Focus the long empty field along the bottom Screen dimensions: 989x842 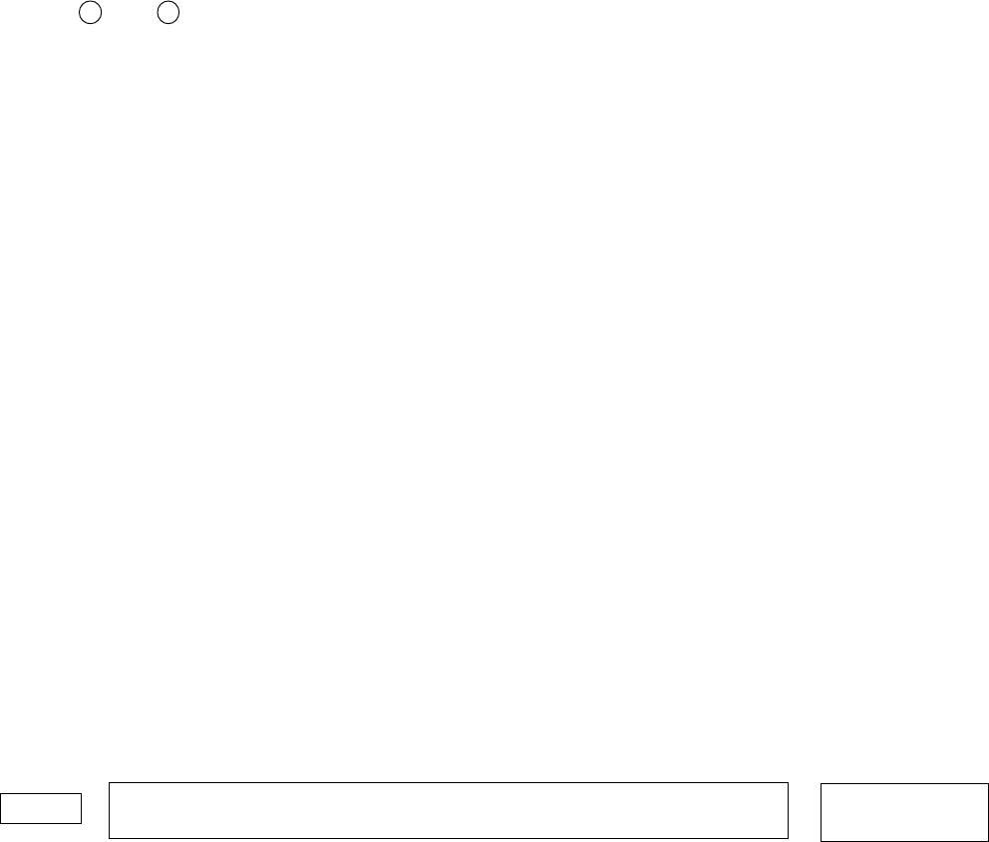[x=449, y=810]
